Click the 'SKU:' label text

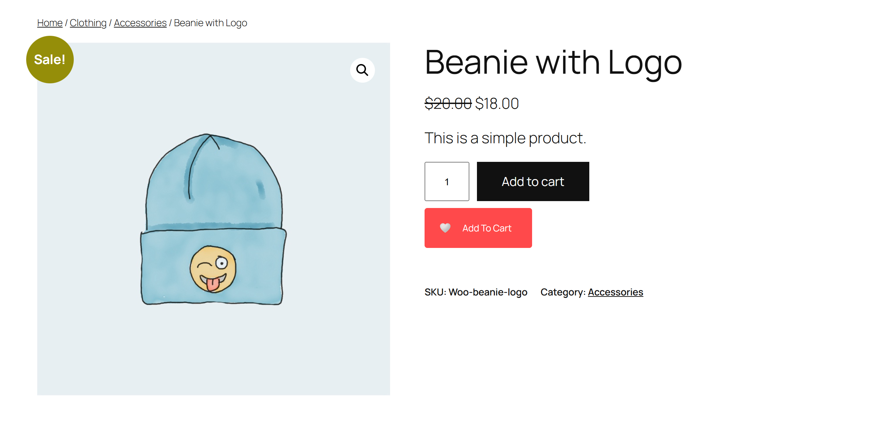[x=435, y=292]
